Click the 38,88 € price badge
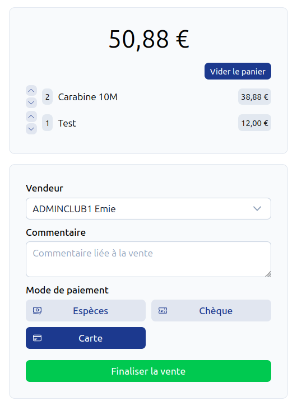This screenshot has width=297, height=406. pyautogui.click(x=254, y=97)
